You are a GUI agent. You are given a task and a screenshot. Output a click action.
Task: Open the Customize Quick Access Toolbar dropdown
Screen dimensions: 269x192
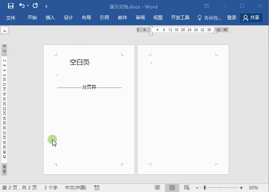[46, 7]
